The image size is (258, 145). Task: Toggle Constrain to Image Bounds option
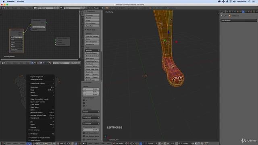pos(40,138)
